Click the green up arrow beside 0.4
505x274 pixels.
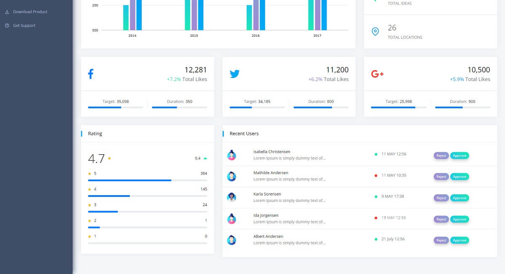(x=205, y=158)
